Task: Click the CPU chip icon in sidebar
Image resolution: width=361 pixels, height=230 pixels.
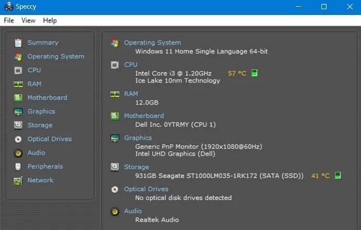Action: pyautogui.click(x=18, y=70)
